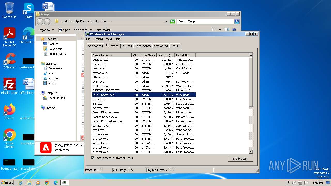Open the Skype desktop shortcut
This screenshot has width=331, height=186.
pos(28,10)
